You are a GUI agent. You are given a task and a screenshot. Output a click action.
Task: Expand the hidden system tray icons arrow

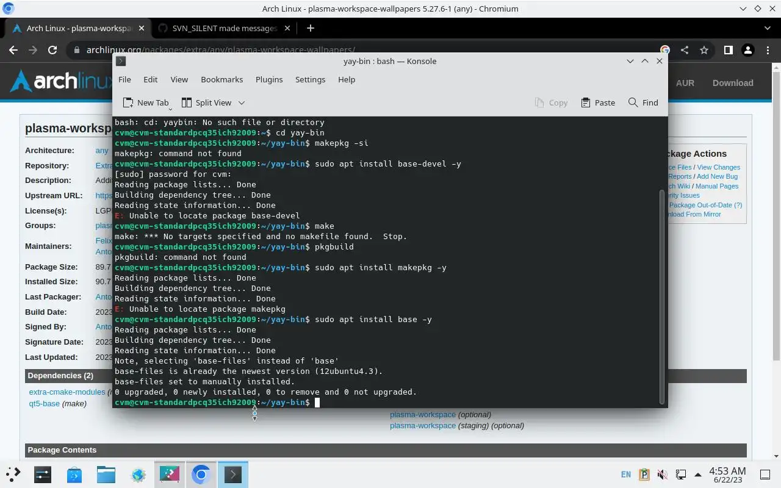point(697,475)
